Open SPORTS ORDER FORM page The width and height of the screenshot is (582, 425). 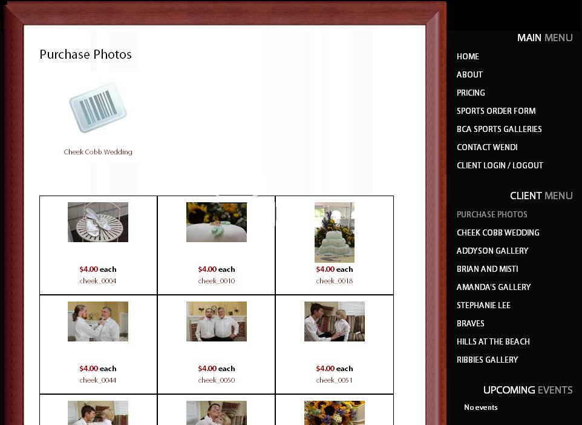pos(496,111)
